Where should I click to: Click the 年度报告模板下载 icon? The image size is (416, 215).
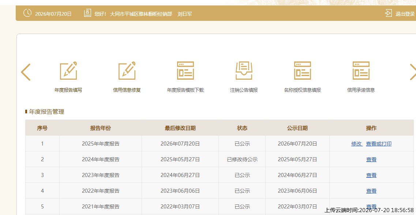[185, 71]
